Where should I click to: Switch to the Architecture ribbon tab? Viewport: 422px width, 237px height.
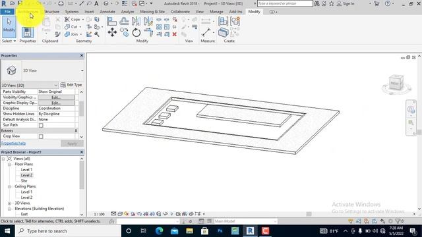pos(28,12)
